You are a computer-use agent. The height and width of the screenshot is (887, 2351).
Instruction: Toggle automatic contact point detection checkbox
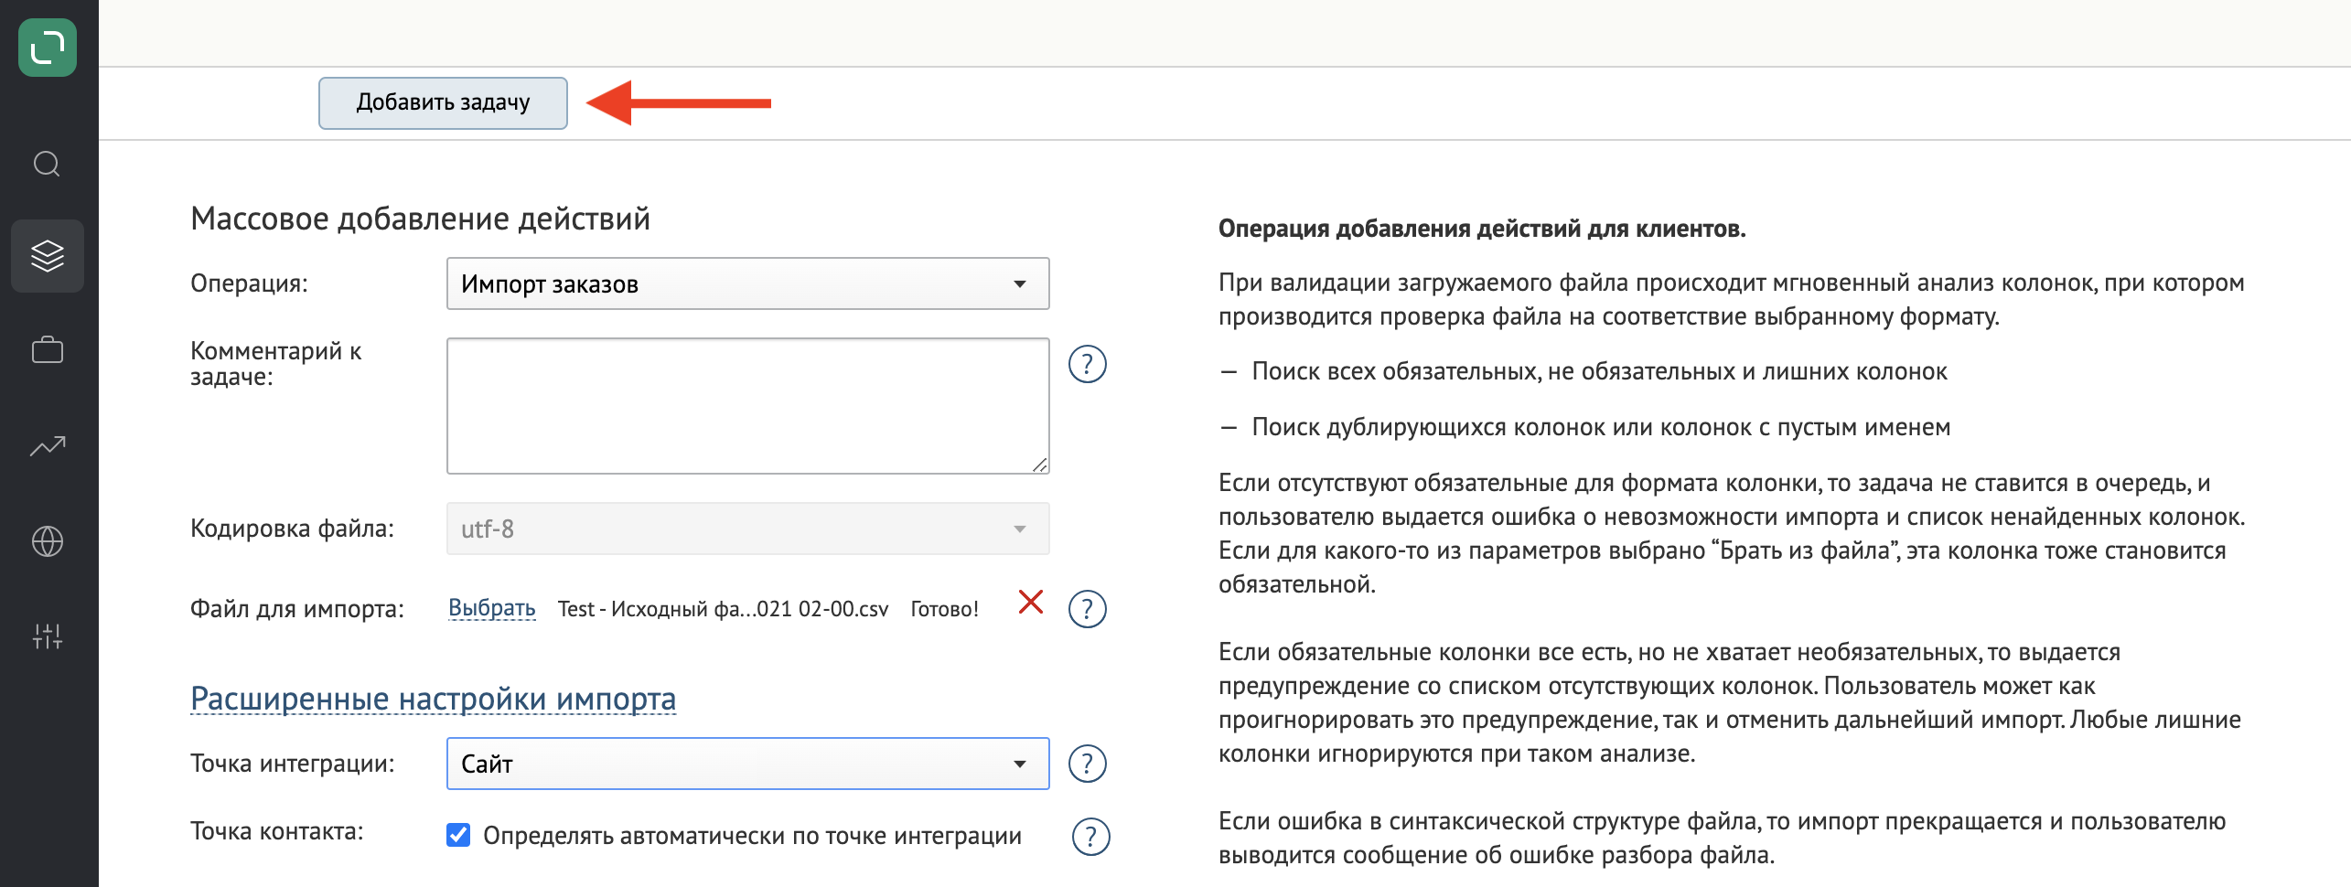click(458, 835)
